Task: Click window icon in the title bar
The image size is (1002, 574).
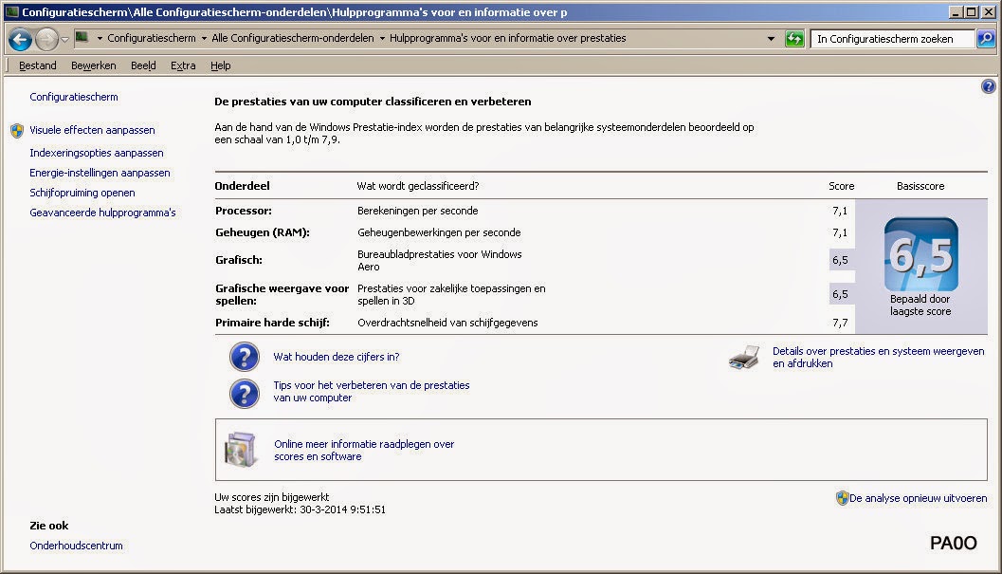Action: (11, 11)
